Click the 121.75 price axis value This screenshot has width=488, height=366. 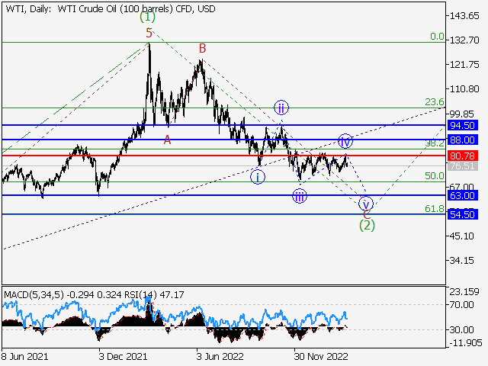coord(464,65)
